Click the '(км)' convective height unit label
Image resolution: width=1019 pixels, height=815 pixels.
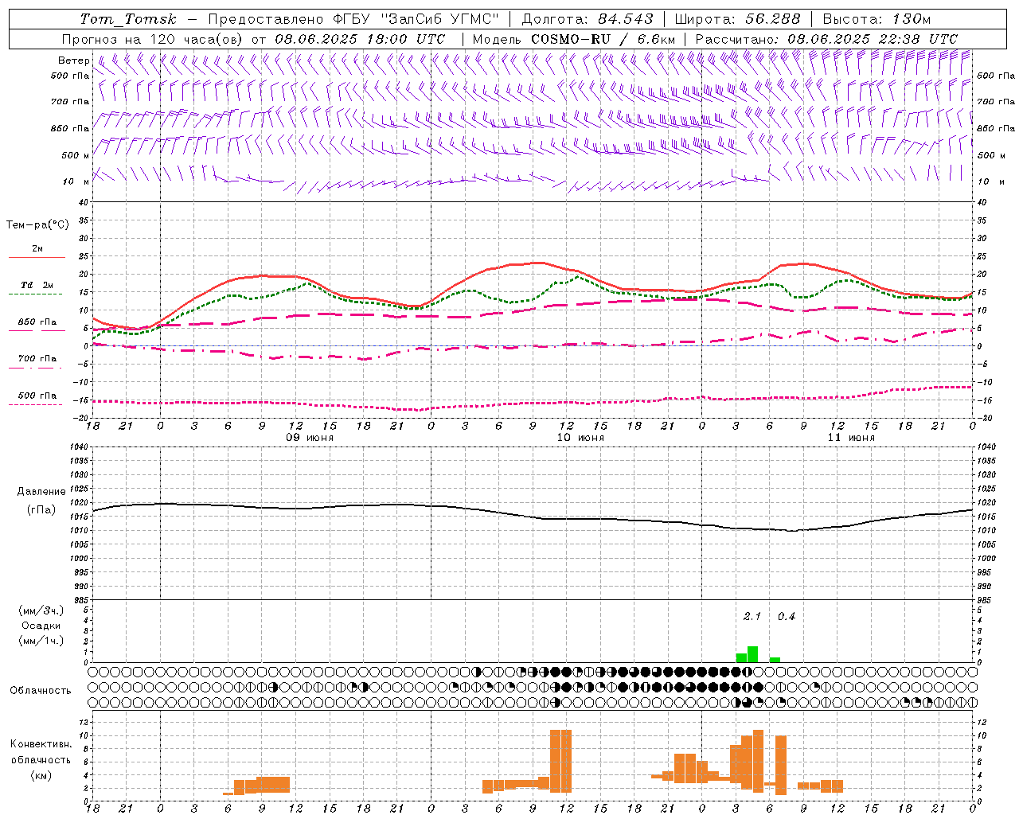point(41,775)
